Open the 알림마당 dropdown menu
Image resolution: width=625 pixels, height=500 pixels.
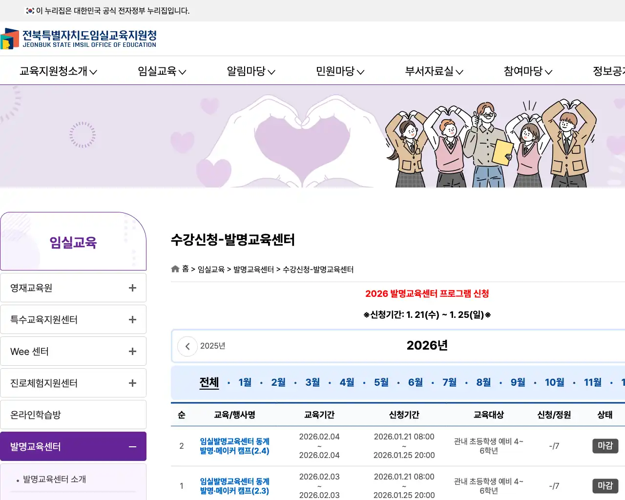coord(250,71)
